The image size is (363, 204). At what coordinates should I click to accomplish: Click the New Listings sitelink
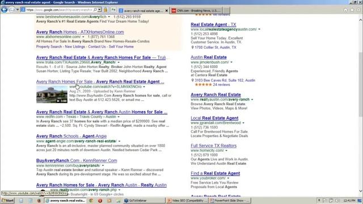click(x=75, y=46)
